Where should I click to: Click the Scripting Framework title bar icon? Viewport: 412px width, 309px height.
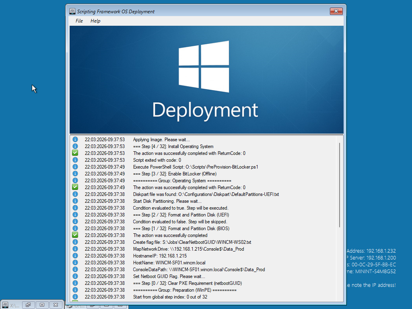[72, 12]
